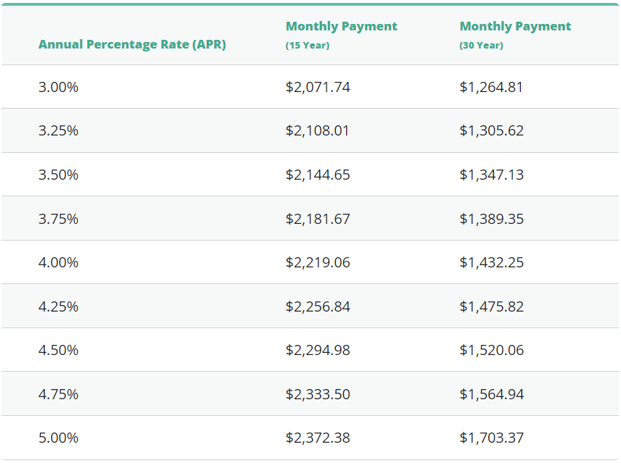
Task: Click the 3.50% APR value
Action: pyautogui.click(x=58, y=175)
